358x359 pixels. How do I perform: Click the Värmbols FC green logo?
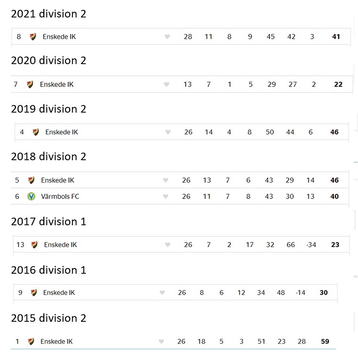point(31,196)
